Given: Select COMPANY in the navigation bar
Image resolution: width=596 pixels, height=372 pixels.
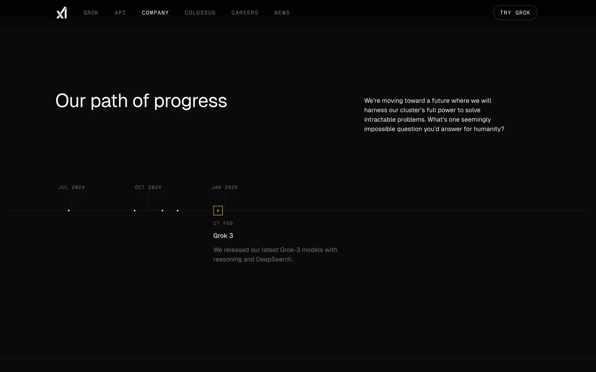Looking at the screenshot, I should click(155, 13).
